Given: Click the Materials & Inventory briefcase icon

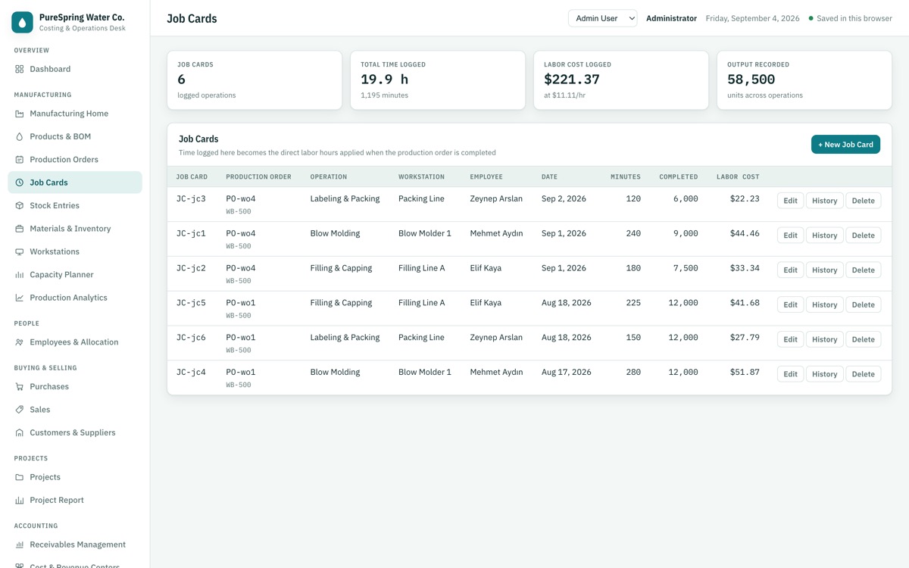Looking at the screenshot, I should point(20,229).
